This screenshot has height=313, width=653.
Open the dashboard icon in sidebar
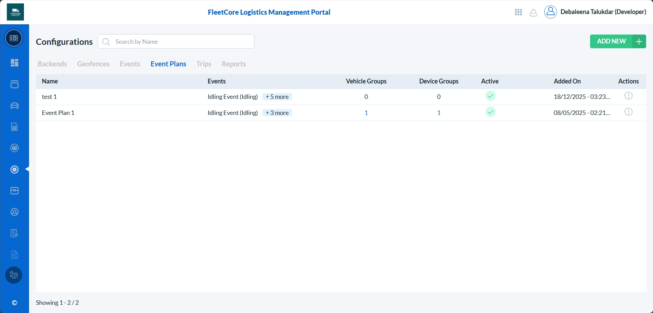pyautogui.click(x=14, y=63)
